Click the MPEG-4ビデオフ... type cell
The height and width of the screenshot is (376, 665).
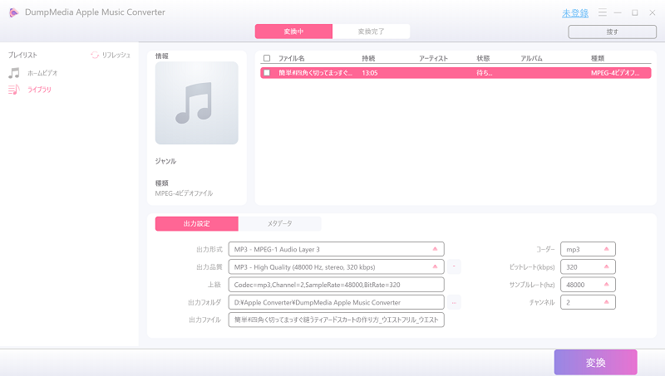pyautogui.click(x=615, y=73)
